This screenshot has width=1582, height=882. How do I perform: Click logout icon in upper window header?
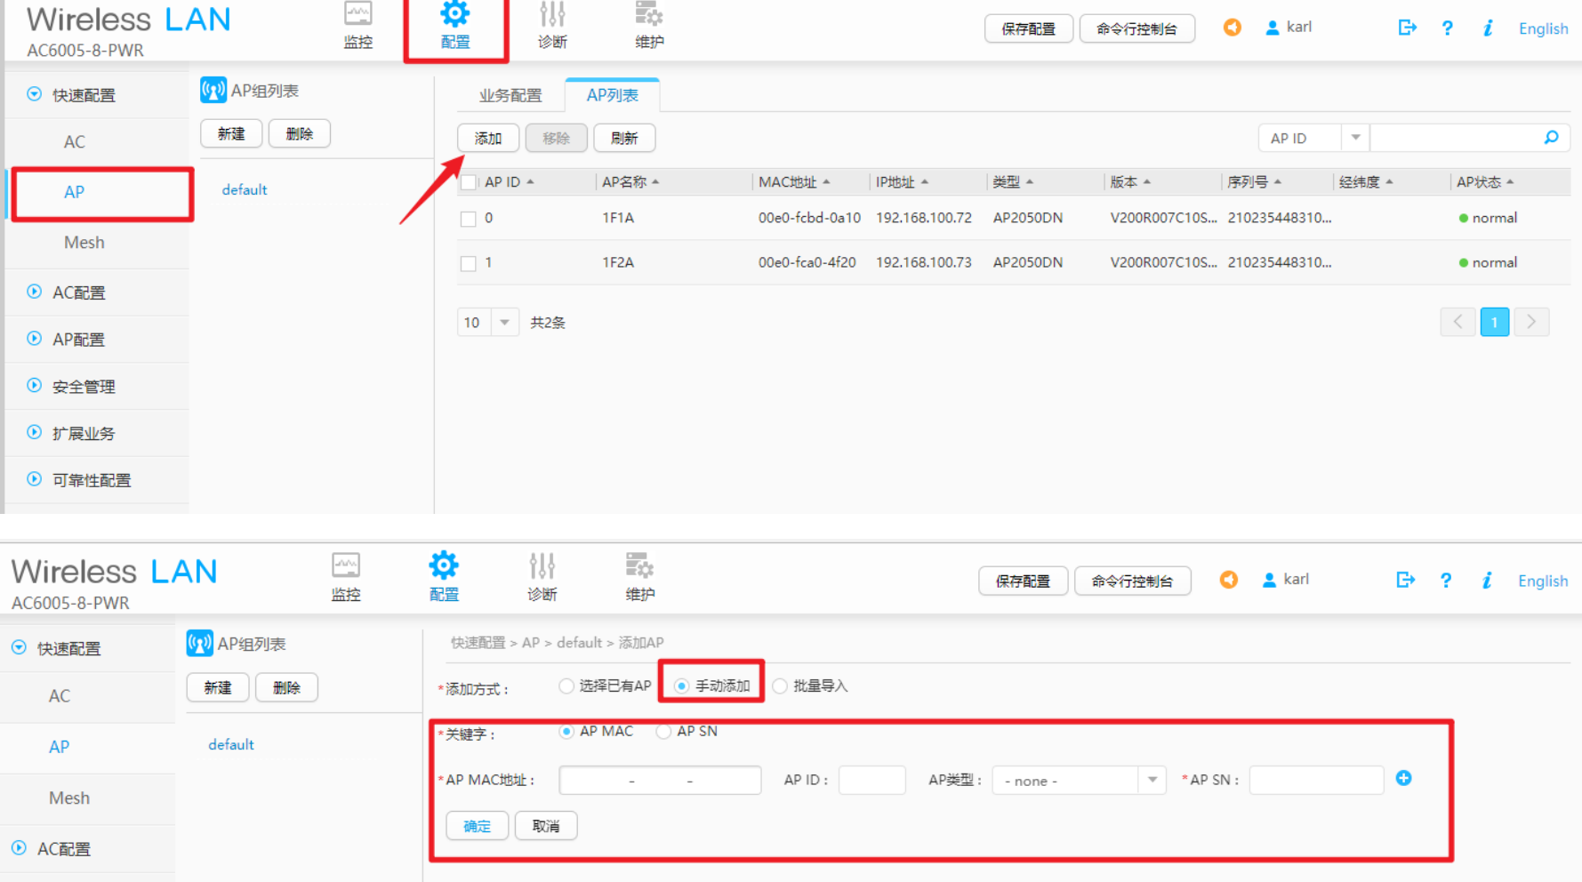click(x=1407, y=28)
